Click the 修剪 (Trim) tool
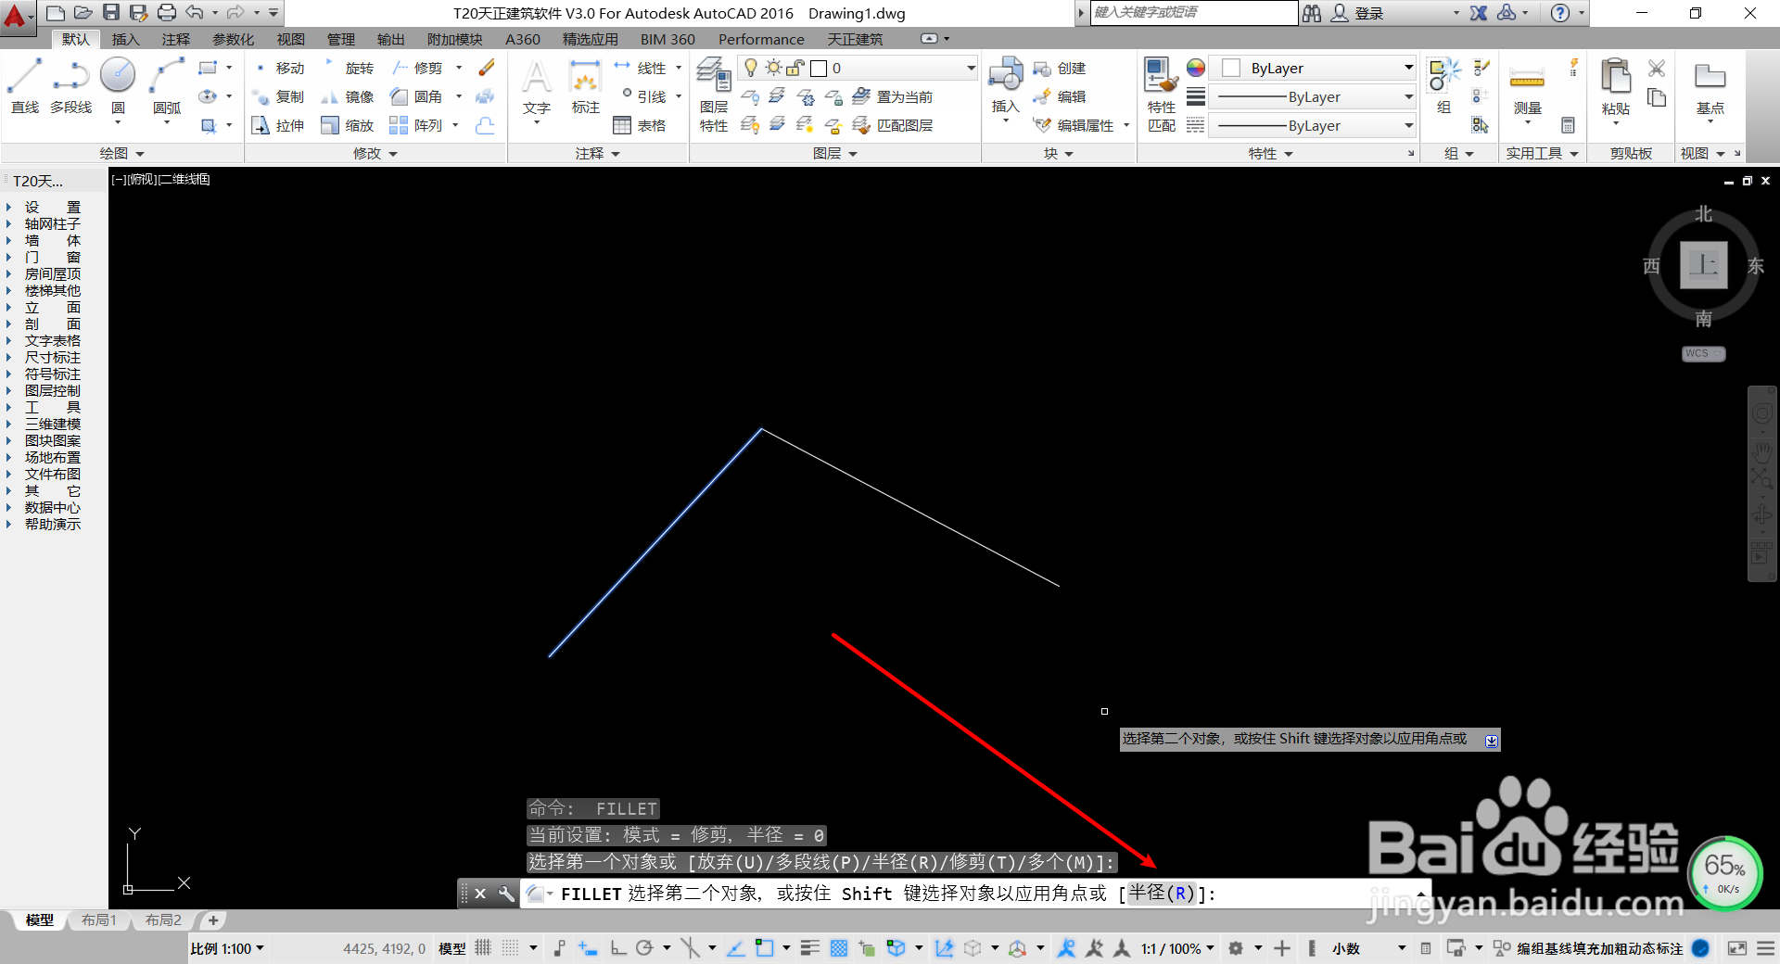 [x=416, y=68]
